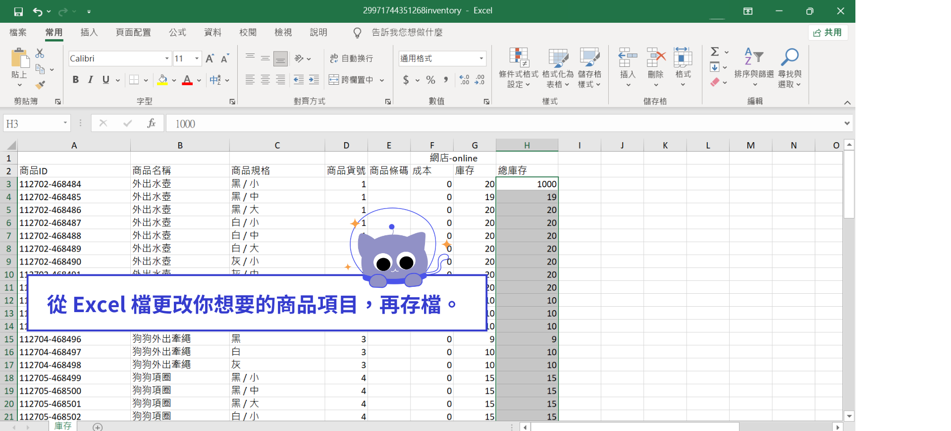This screenshot has height=431, width=951.
Task: Click the lightbulb Tell Me icon
Action: tap(357, 33)
